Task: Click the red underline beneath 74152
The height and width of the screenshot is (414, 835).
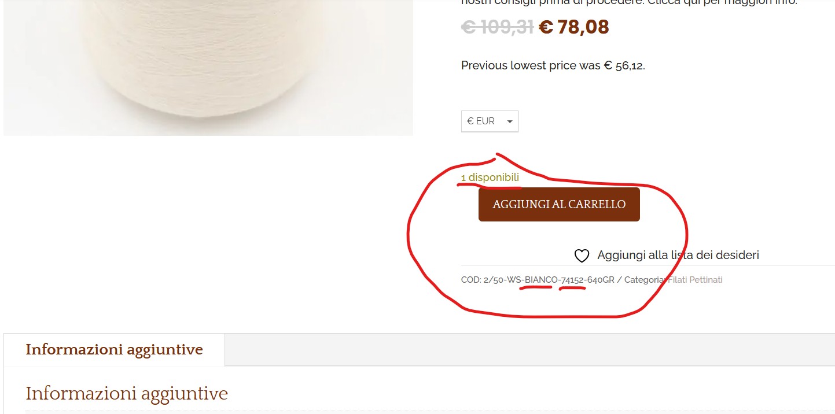Action: click(573, 288)
